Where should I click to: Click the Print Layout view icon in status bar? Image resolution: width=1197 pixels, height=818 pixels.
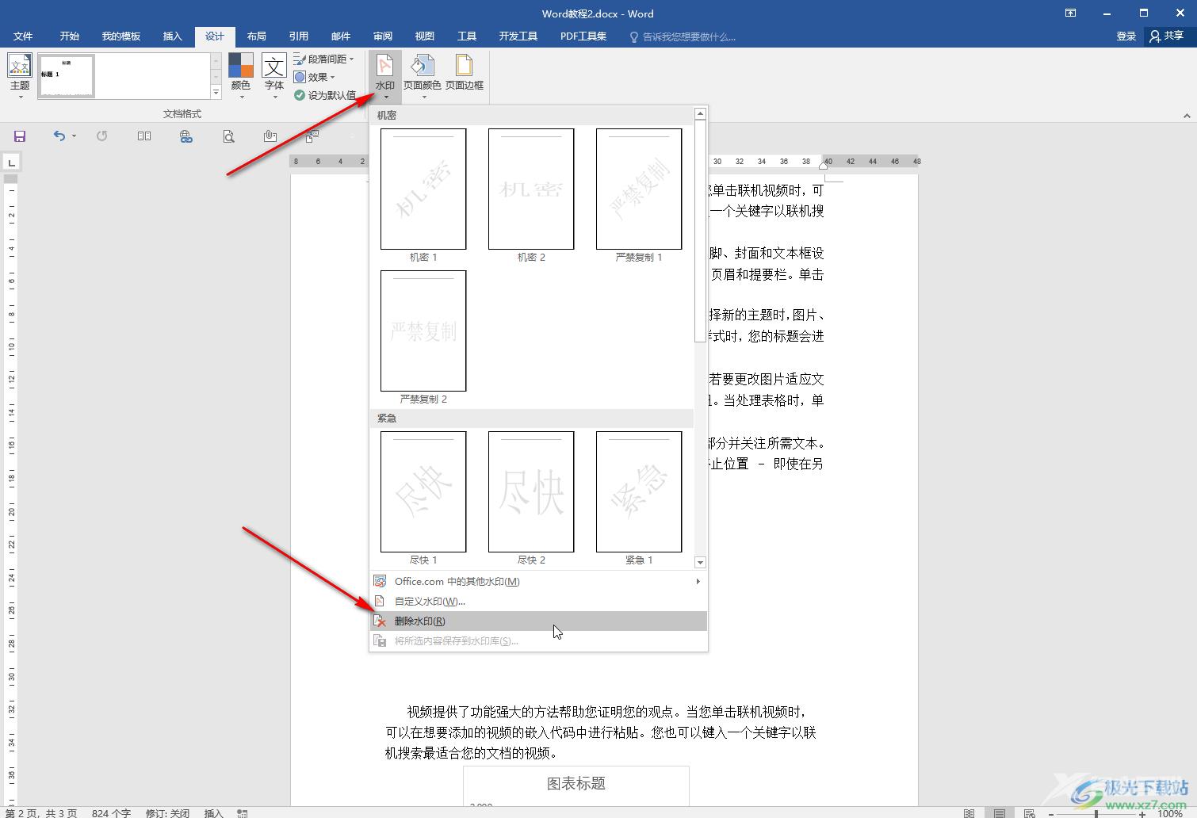point(1000,813)
